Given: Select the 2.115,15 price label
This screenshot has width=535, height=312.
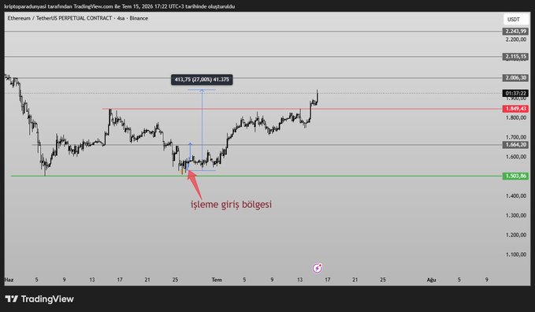Looking at the screenshot, I should click(515, 57).
